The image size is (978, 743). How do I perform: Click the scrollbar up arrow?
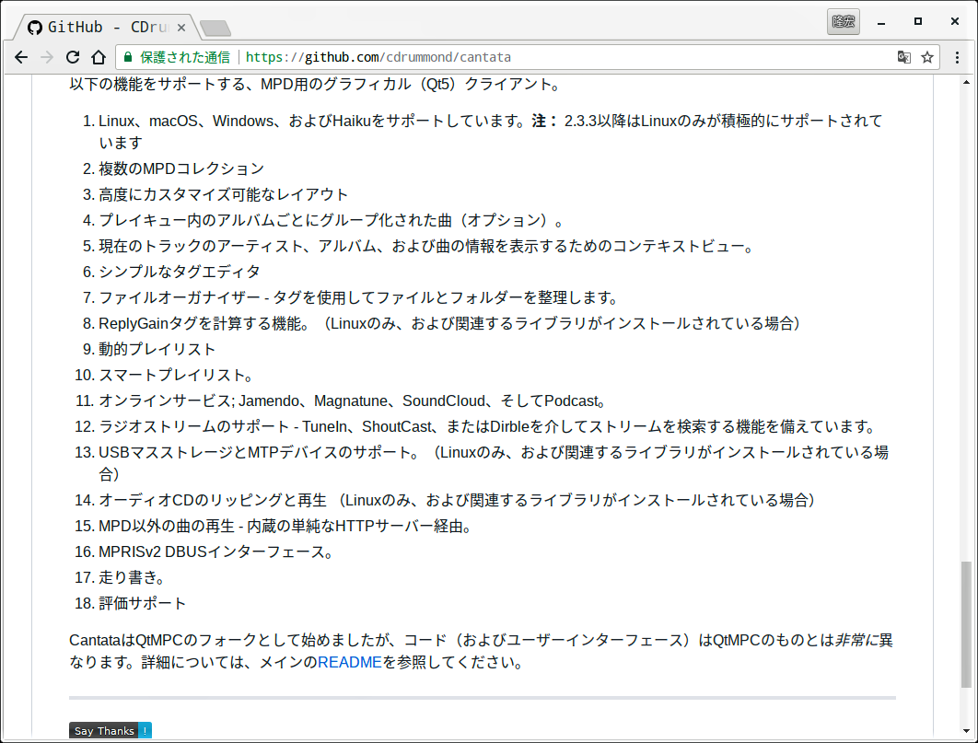pos(966,82)
